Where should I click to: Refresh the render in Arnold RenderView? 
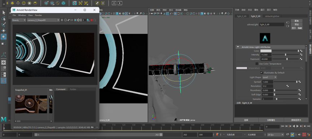point(95,20)
